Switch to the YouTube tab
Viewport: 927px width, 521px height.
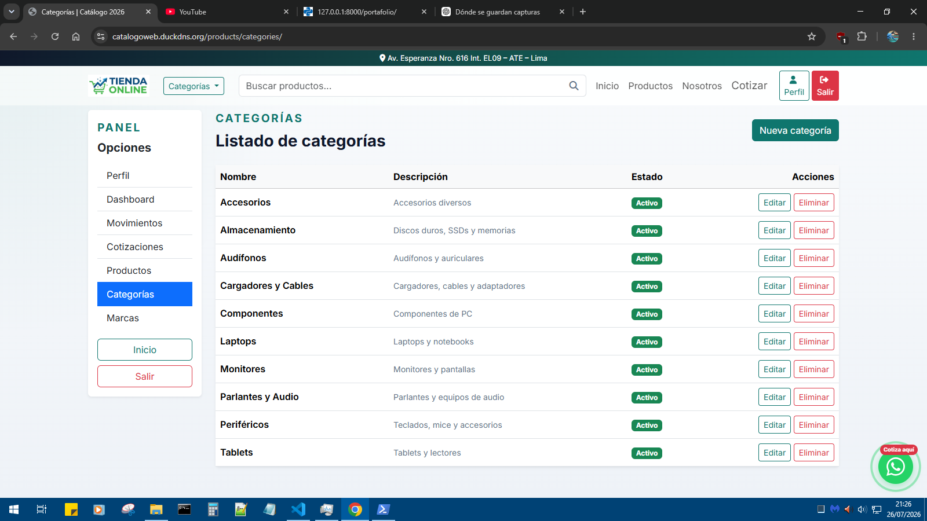tap(226, 12)
